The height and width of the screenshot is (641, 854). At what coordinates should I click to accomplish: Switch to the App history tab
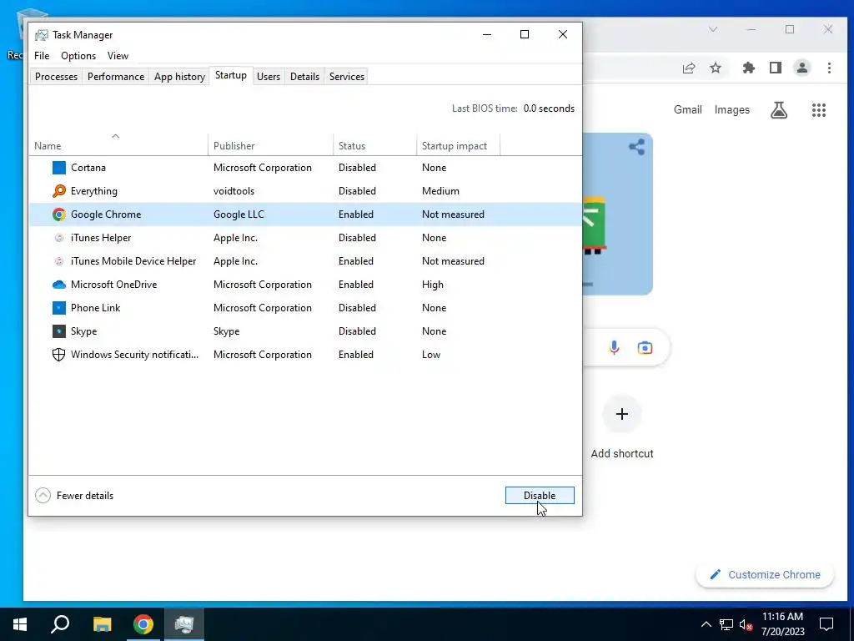(x=180, y=77)
